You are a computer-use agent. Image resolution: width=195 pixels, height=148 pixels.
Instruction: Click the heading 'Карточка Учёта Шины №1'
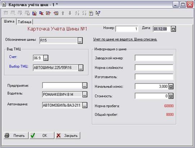tap(57, 29)
